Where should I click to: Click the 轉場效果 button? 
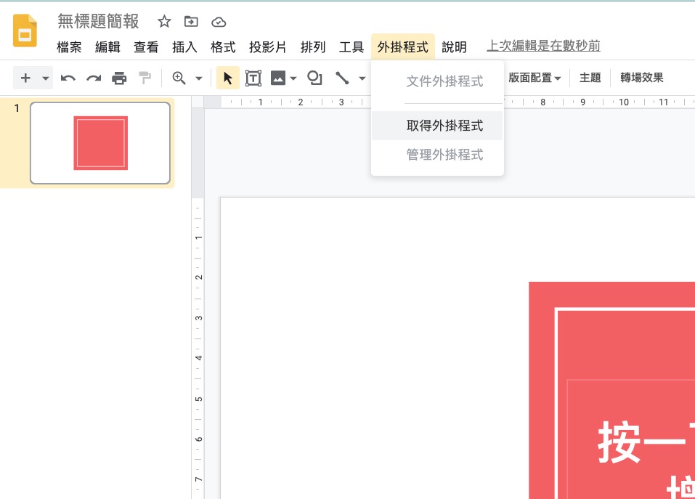click(641, 78)
